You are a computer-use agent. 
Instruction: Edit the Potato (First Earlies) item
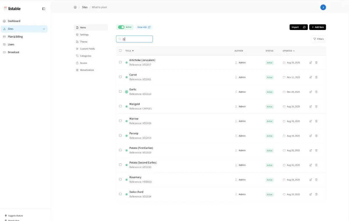[x=311, y=151]
